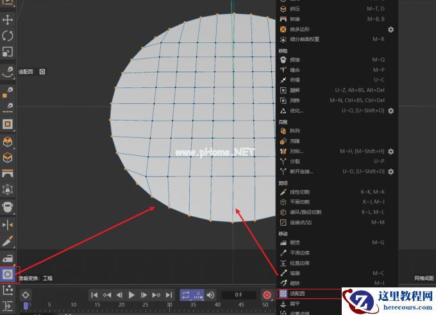Open subdivision weight tool in left toolbar
Viewport: 436px width, 315px height.
(8, 189)
